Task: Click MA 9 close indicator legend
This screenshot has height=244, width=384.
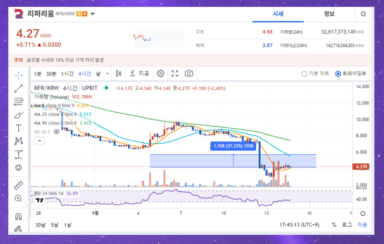Action: [x=61, y=106]
